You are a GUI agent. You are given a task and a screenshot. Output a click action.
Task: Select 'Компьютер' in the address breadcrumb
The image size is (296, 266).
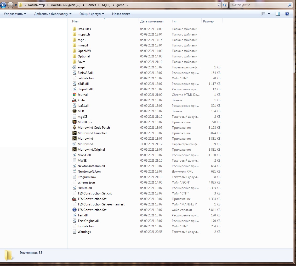(x=36, y=5)
